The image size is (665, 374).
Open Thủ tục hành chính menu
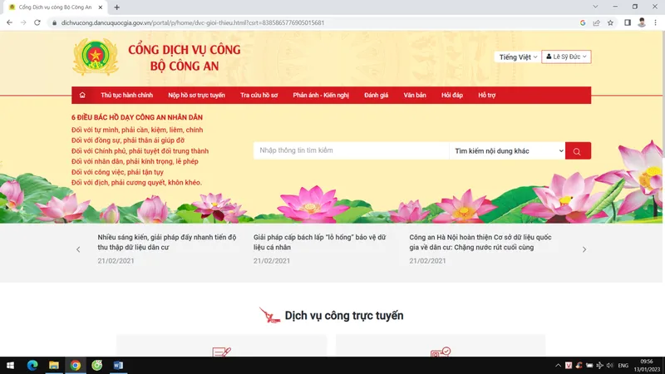127,96
